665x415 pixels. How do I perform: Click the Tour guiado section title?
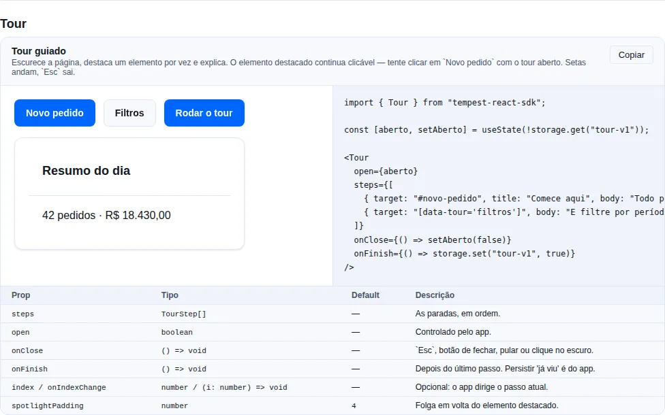click(x=39, y=51)
